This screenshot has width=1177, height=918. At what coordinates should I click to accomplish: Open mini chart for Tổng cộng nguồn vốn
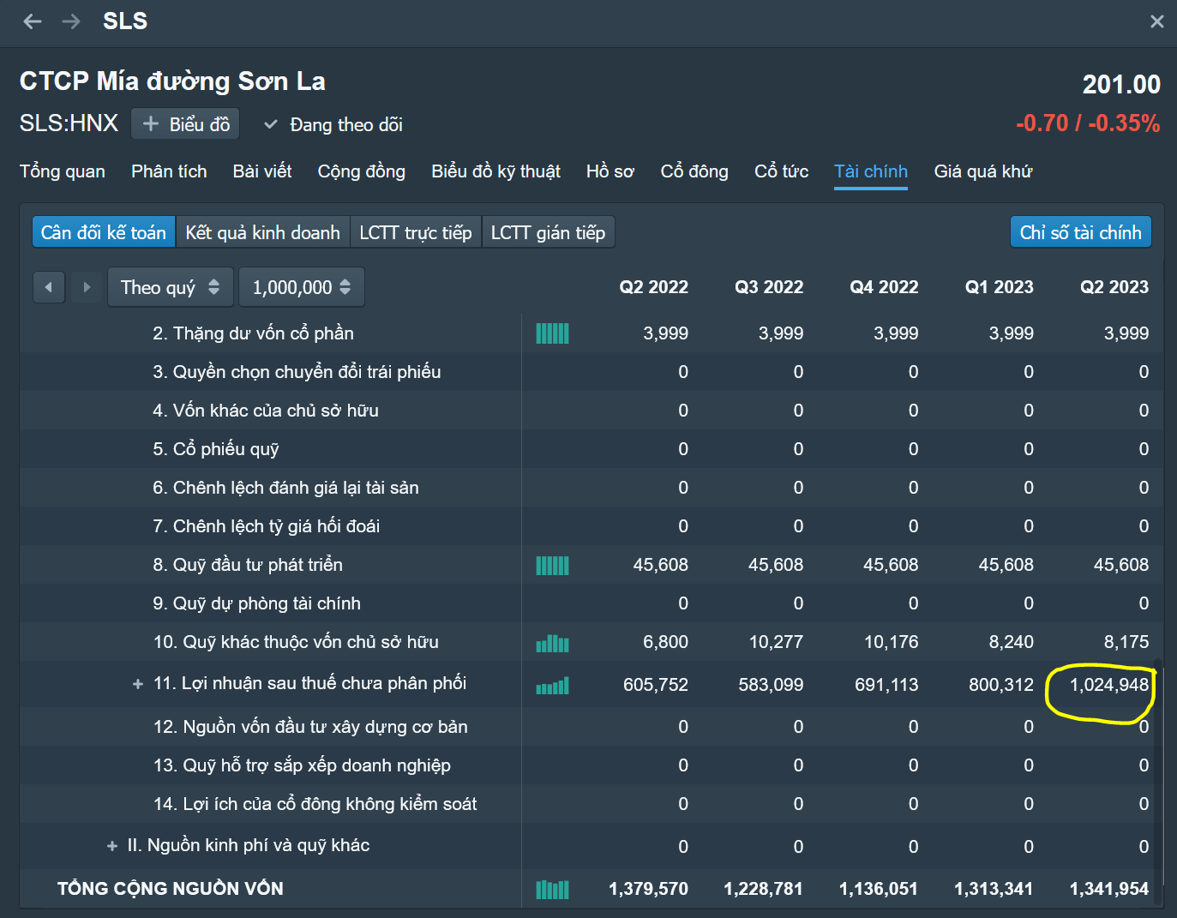552,890
